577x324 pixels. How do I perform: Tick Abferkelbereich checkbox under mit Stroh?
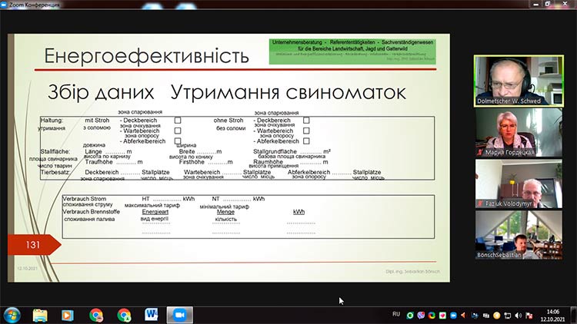coord(178,141)
